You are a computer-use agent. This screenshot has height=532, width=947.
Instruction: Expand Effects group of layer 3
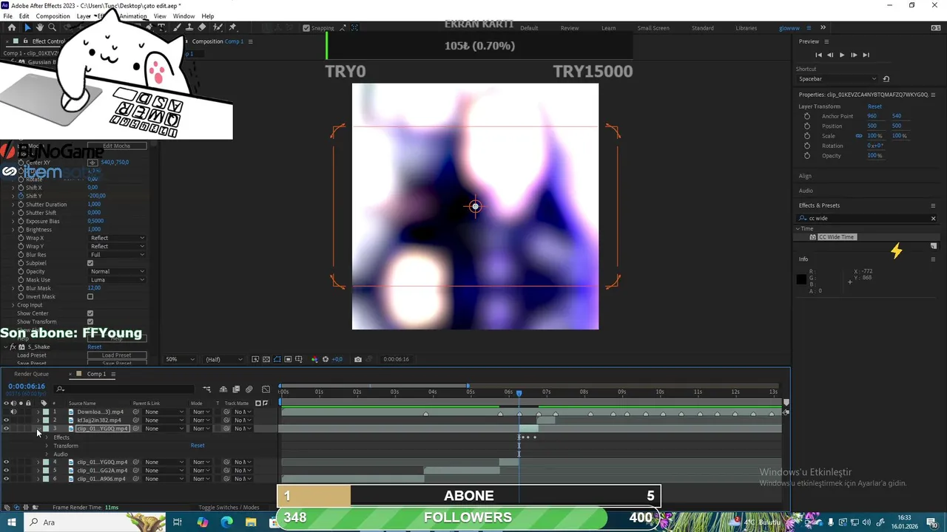(47, 437)
